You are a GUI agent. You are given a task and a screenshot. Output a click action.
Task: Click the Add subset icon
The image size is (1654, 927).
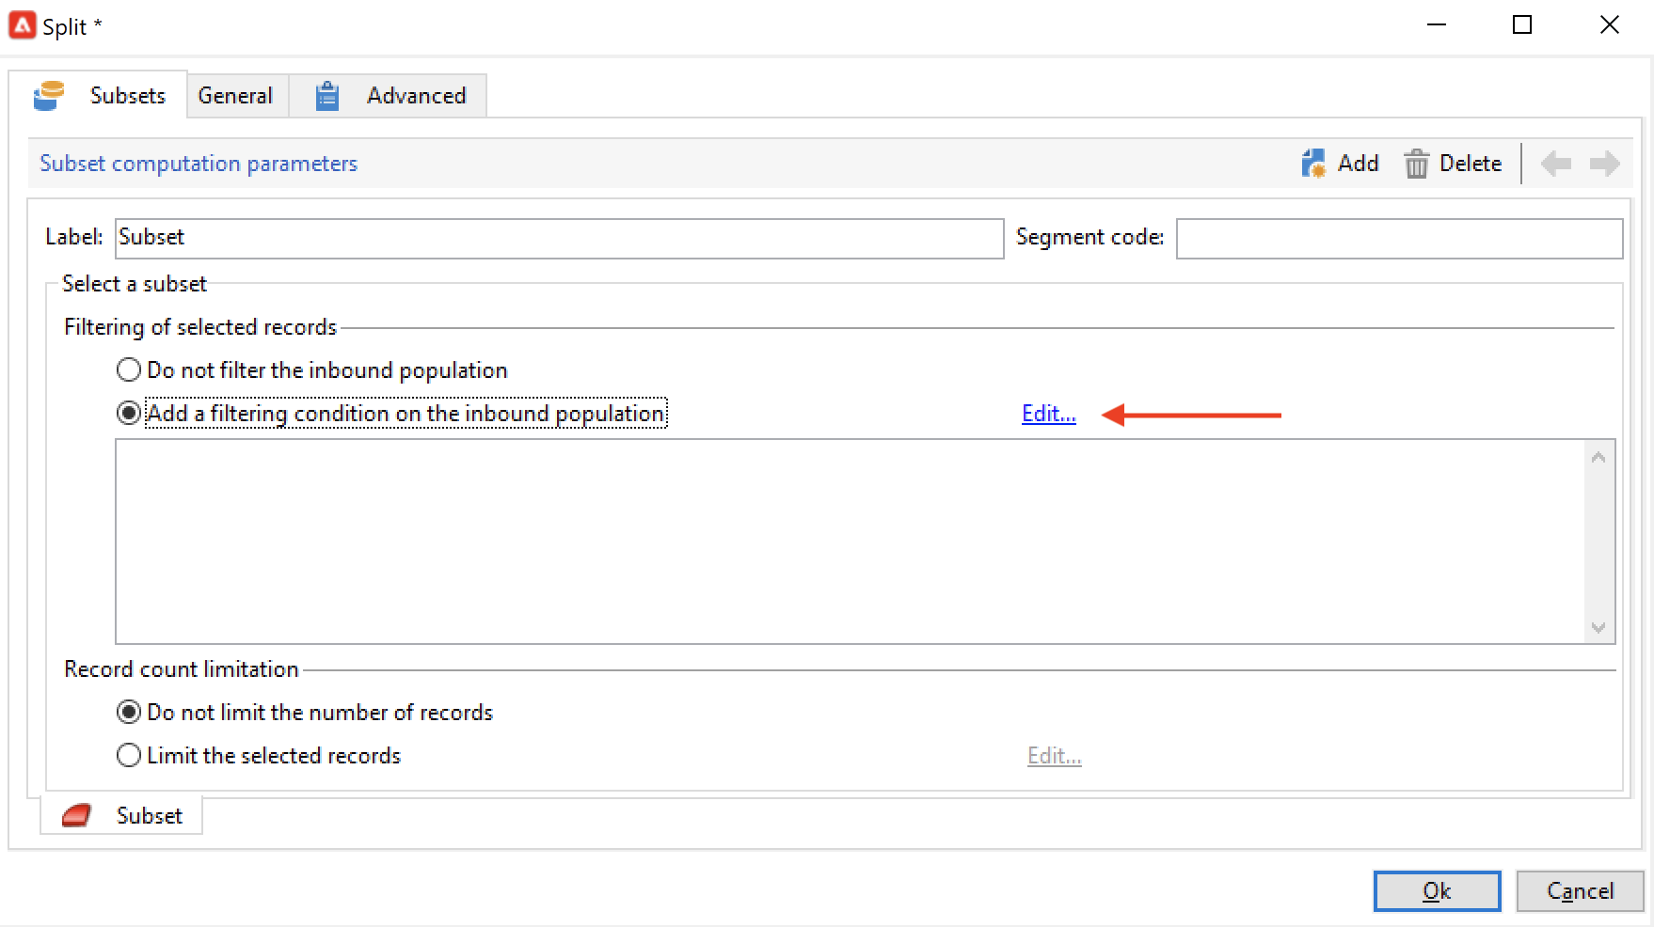1313,164
